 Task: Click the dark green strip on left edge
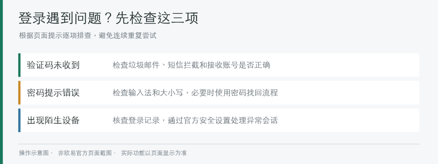pos(1,82)
